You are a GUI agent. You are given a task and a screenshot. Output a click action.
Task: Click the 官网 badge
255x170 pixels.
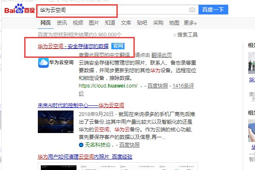118,46
